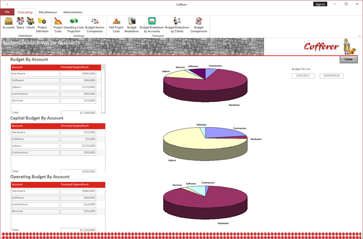Click the $64,000 Contractors expenditure field

point(78,94)
